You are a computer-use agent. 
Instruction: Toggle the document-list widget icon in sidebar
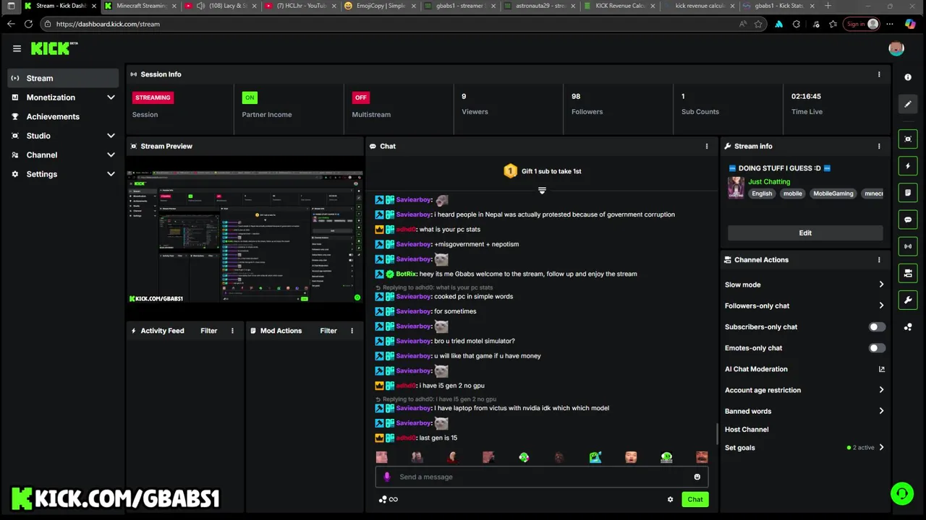[908, 193]
